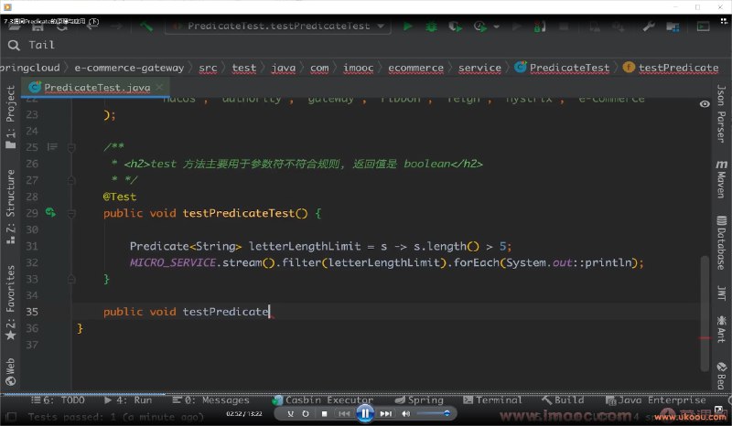Open the JWT side panel

coord(722,293)
